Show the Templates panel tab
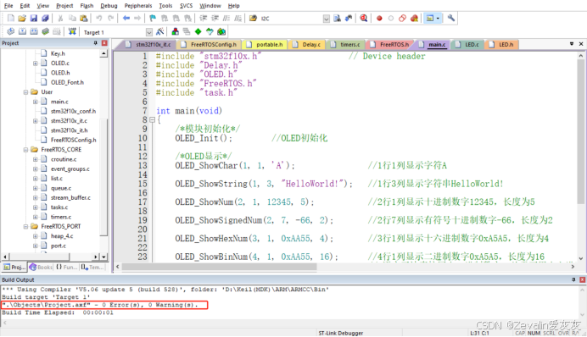This screenshot has height=337, width=587. pos(92,267)
